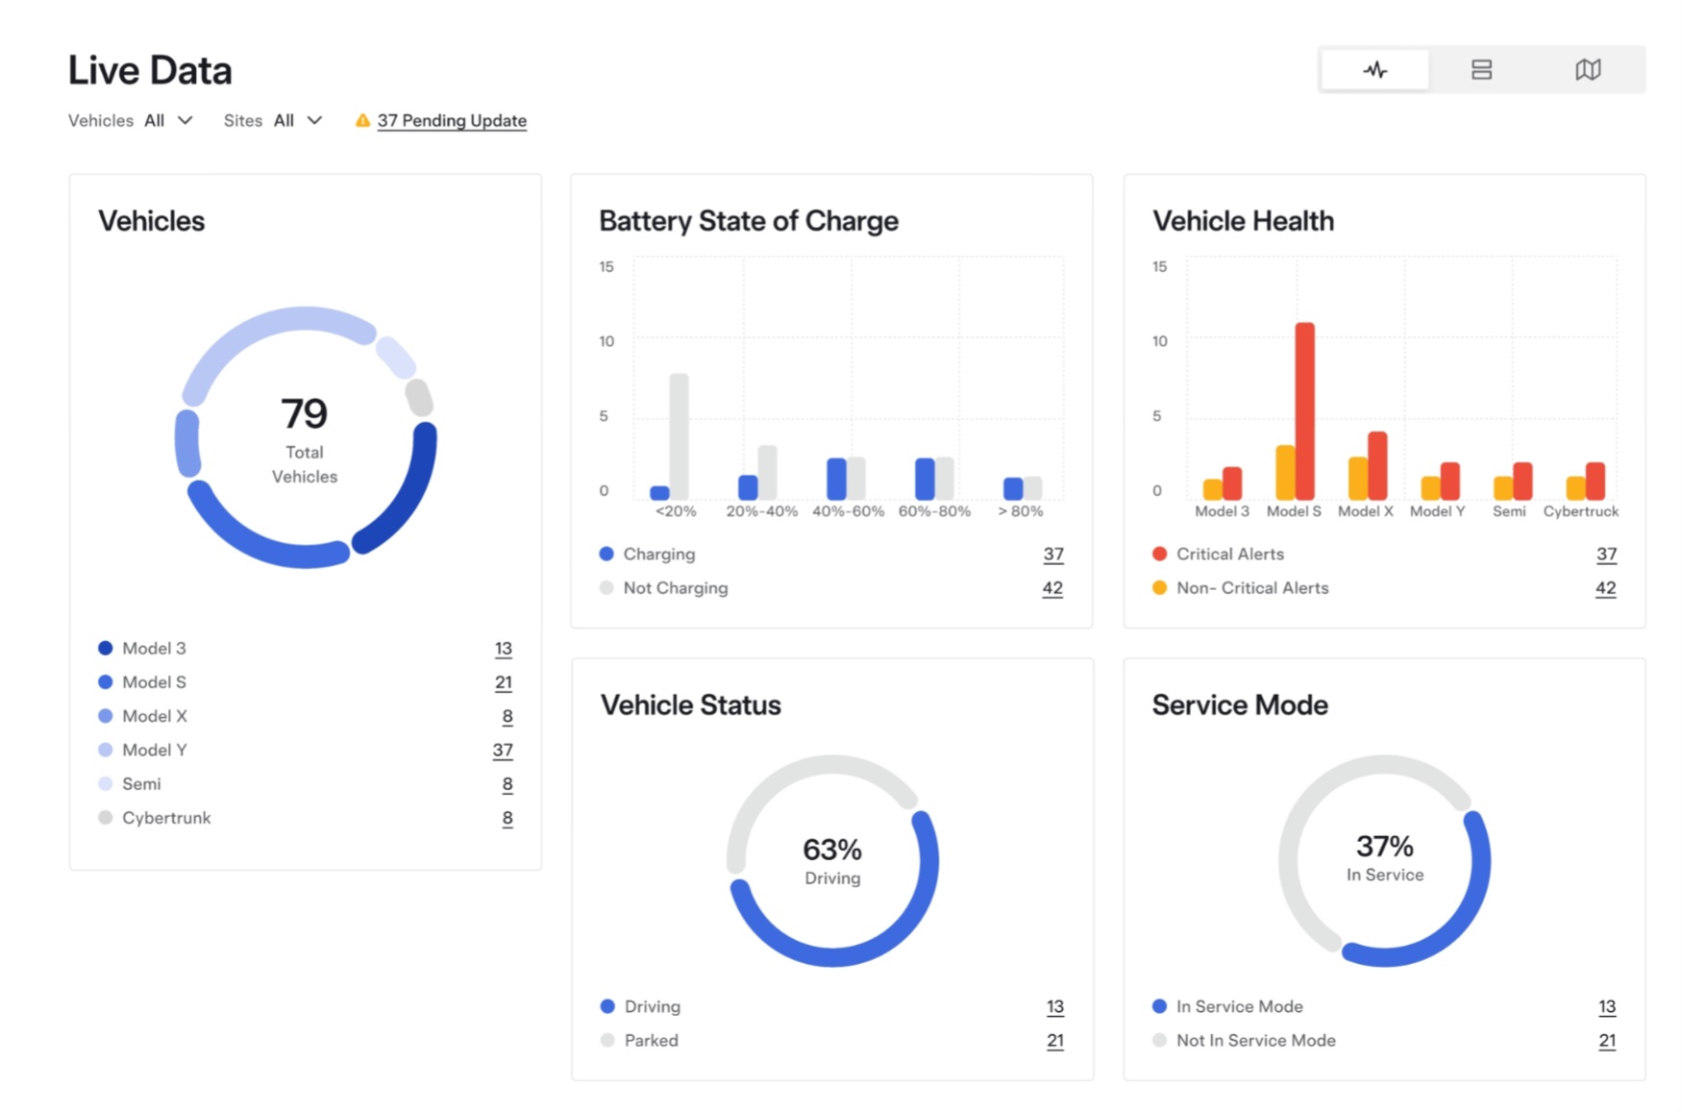Click the In Service Mode legend dot

(1159, 1007)
